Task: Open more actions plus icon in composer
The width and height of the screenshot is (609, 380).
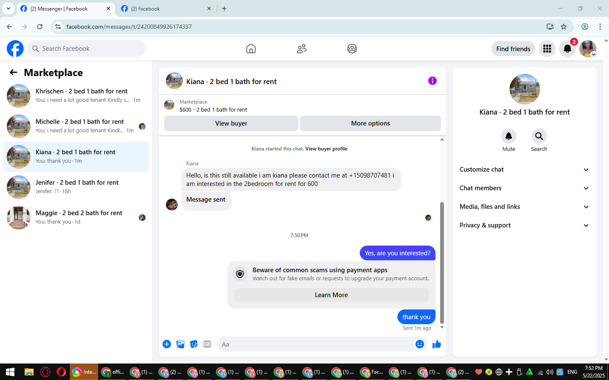Action: [x=167, y=344]
